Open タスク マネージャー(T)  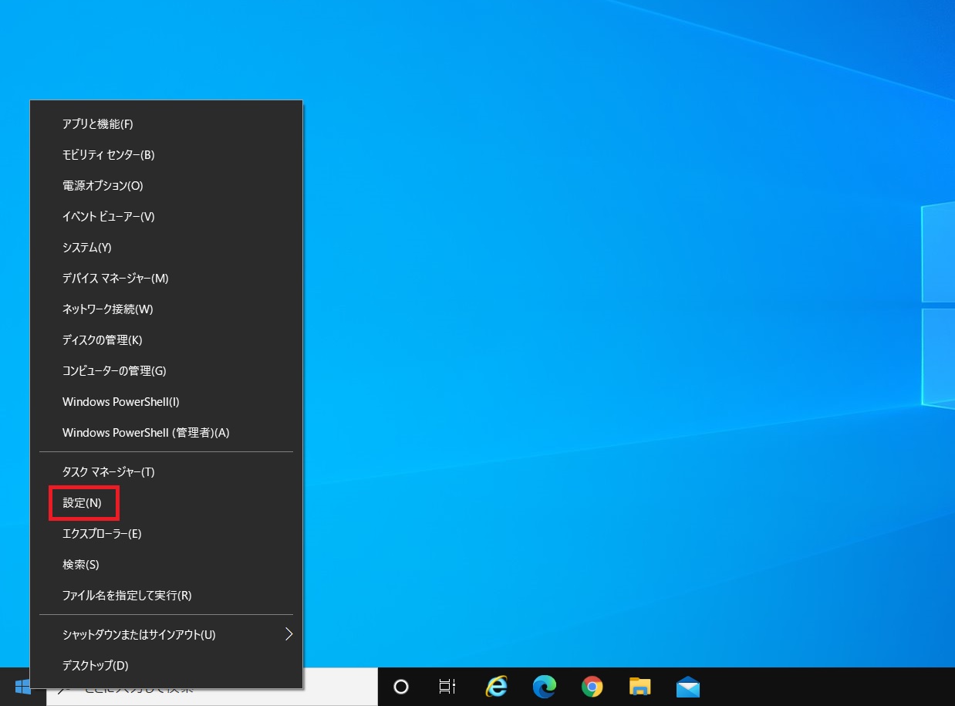(109, 471)
